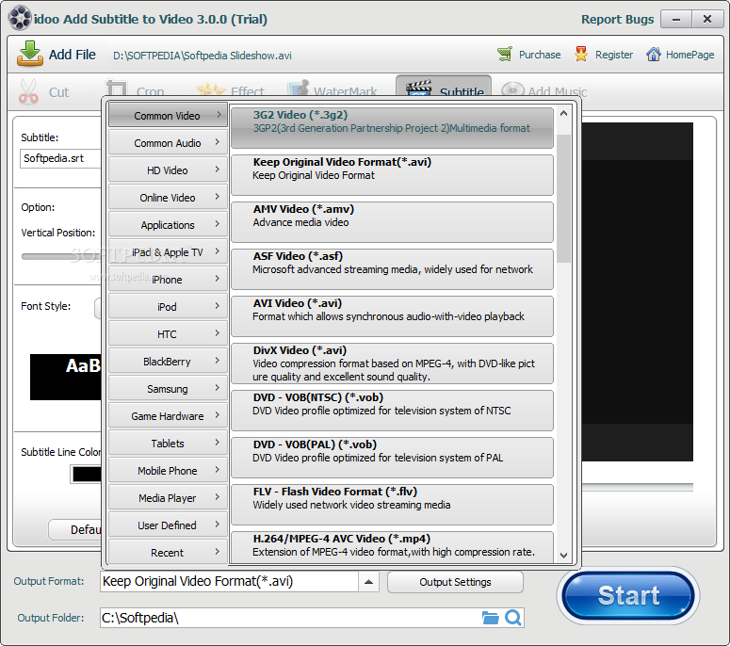The image size is (730, 646).
Task: Open the Media Player category
Action: (168, 498)
